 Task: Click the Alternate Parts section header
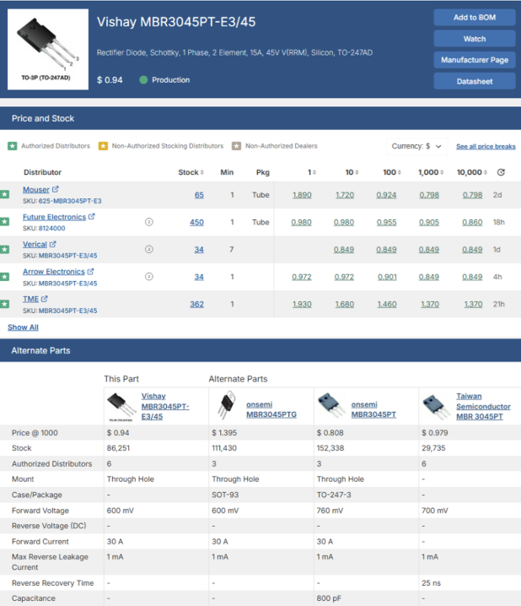click(x=260, y=350)
